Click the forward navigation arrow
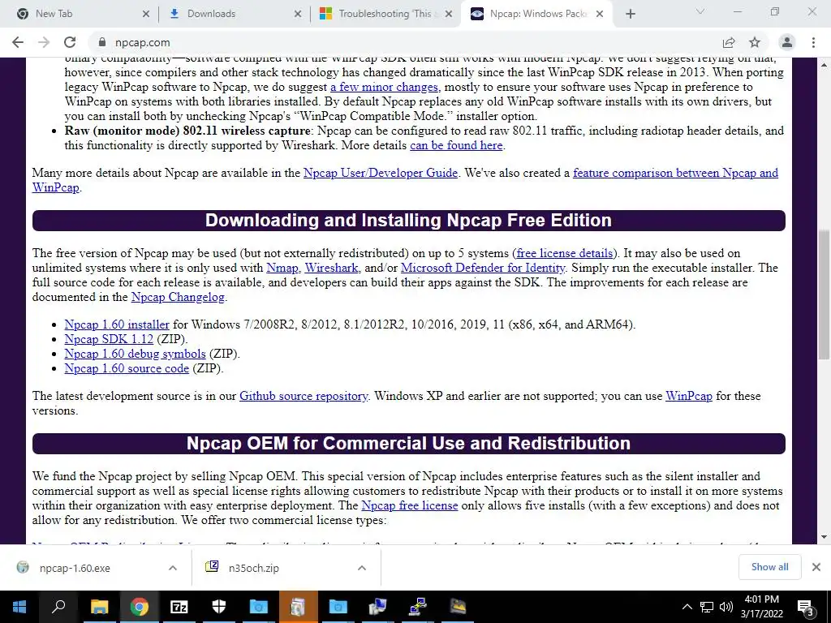This screenshot has width=831, height=623. [44, 42]
